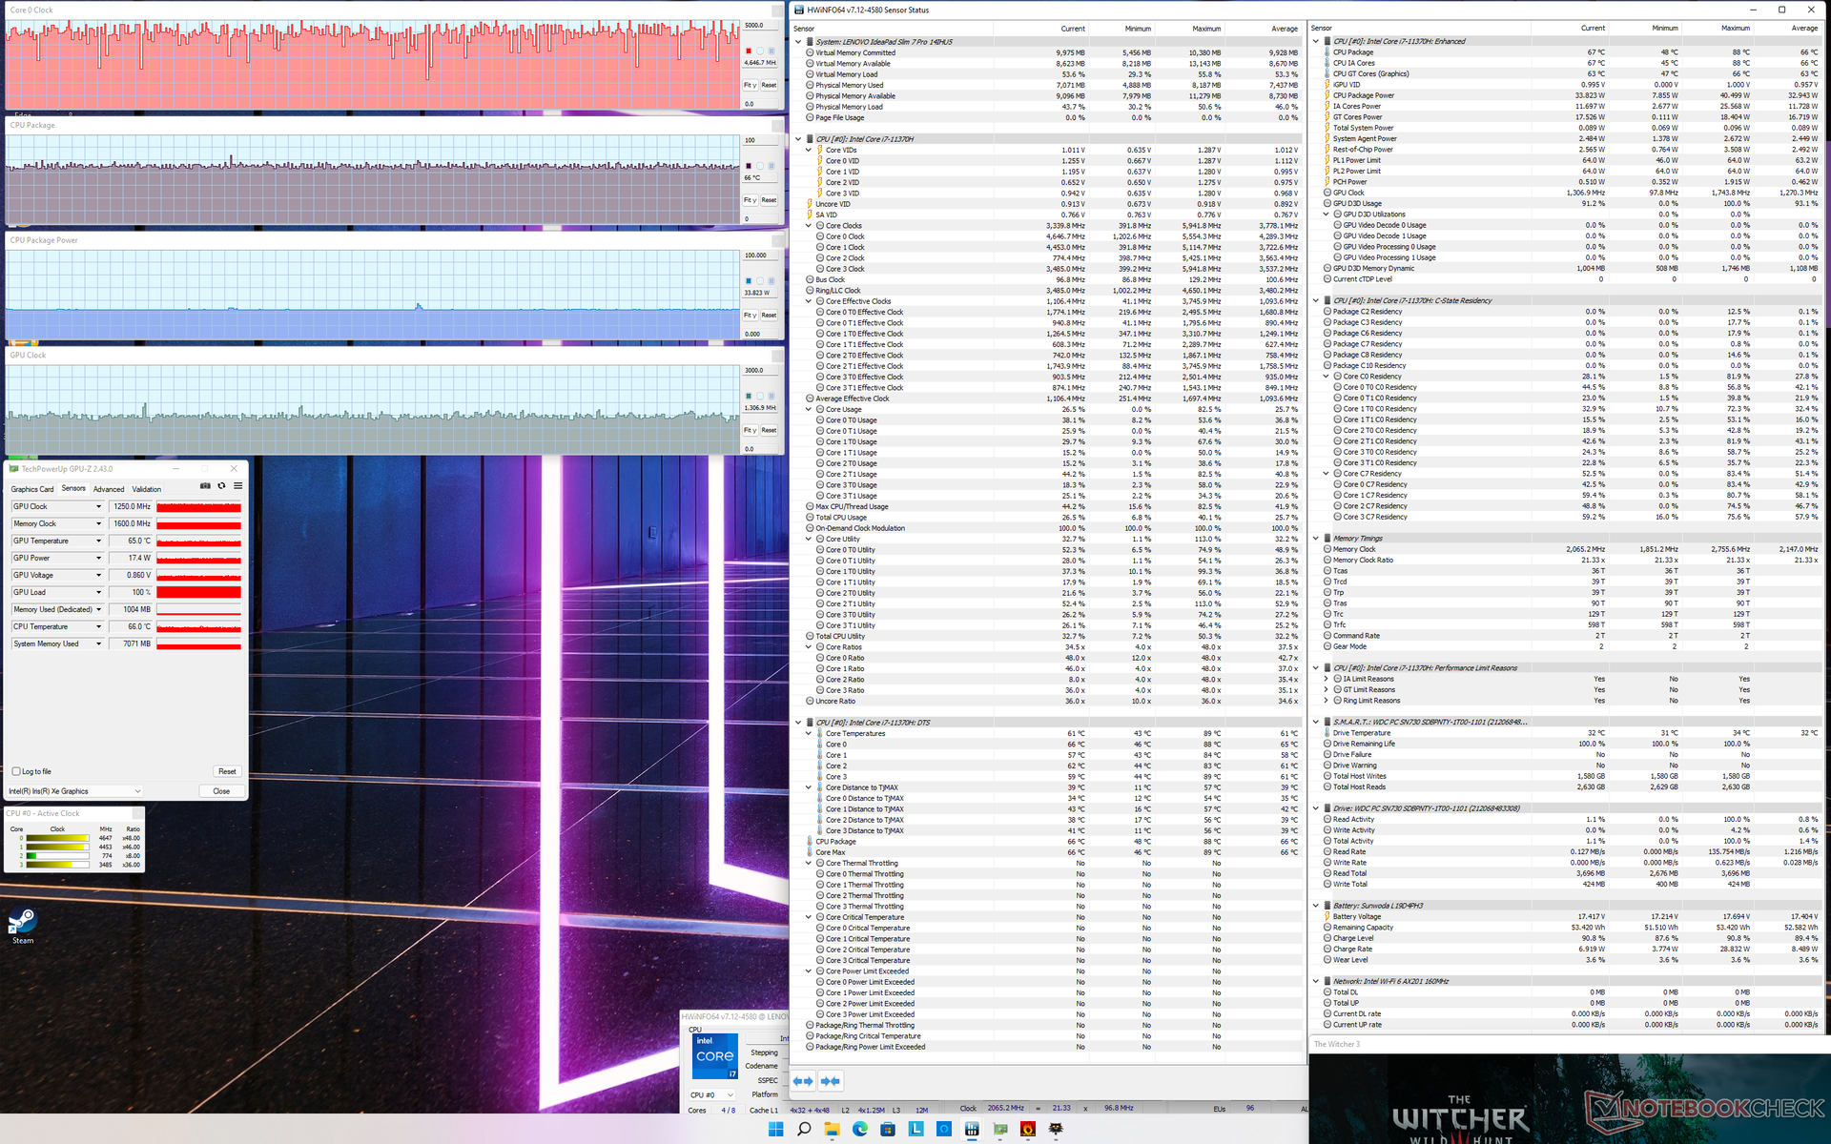1831x1144 pixels.
Task: Open Microsoft Edge from the taskbar
Action: point(859,1129)
